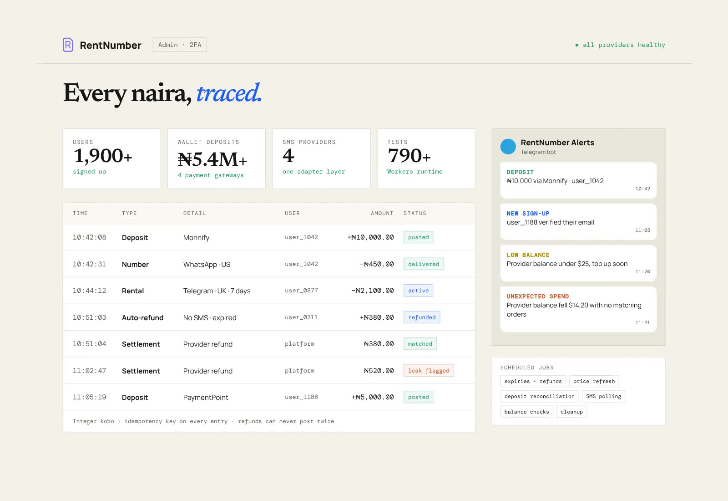728x501 pixels.
Task: Open the UNEXPECTED SPEND alert card
Action: (578, 309)
